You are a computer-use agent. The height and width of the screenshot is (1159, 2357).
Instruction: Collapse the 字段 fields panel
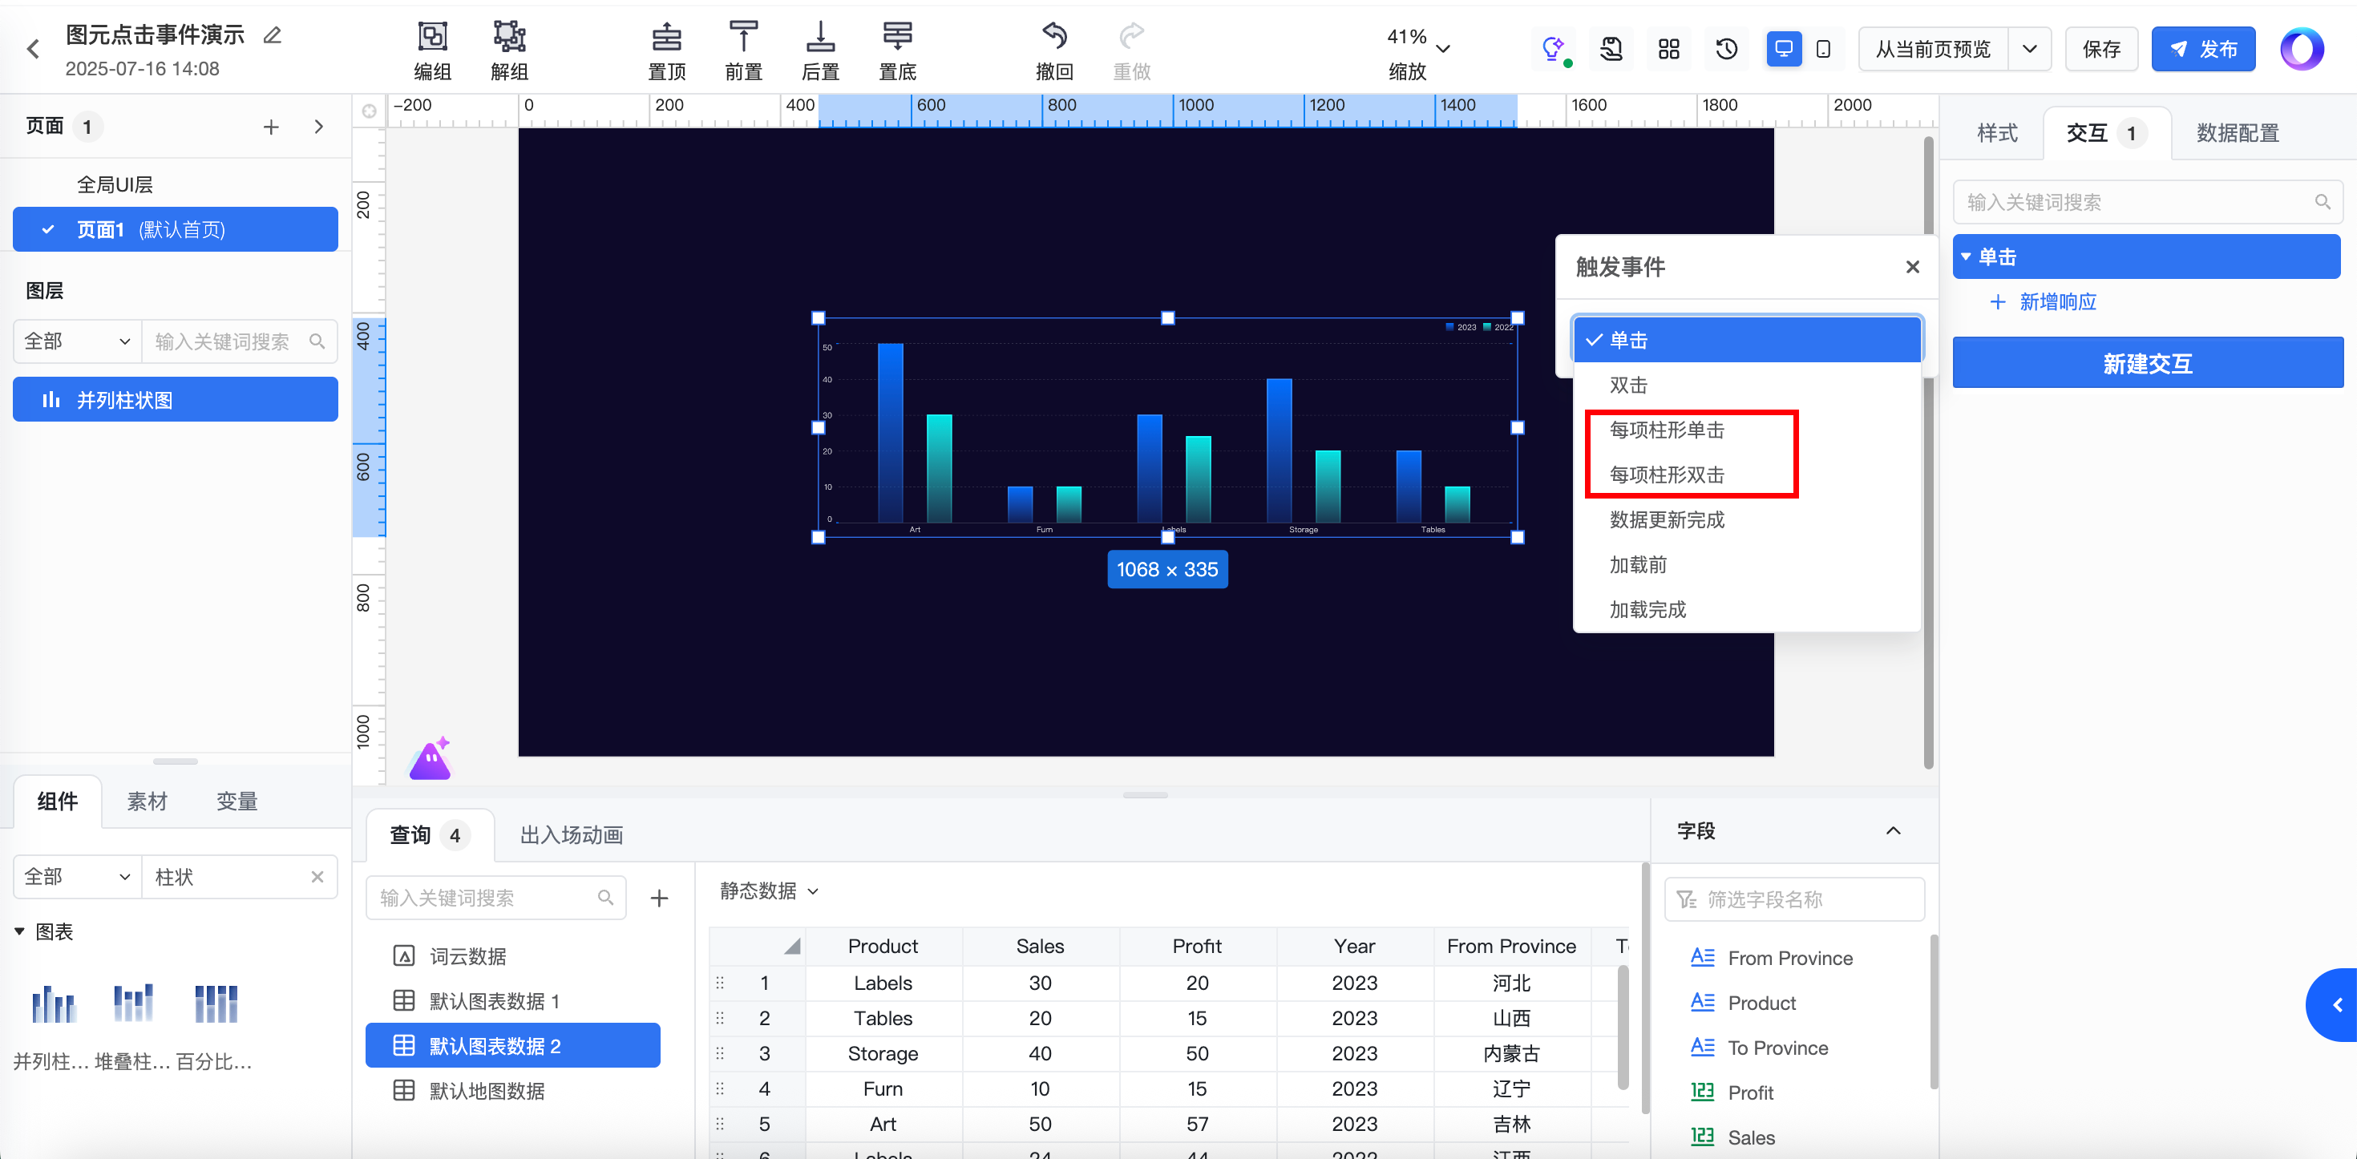click(x=1893, y=830)
